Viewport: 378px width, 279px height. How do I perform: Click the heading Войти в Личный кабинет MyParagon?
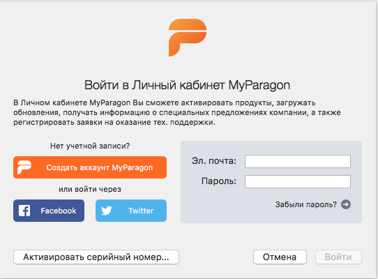tap(187, 85)
